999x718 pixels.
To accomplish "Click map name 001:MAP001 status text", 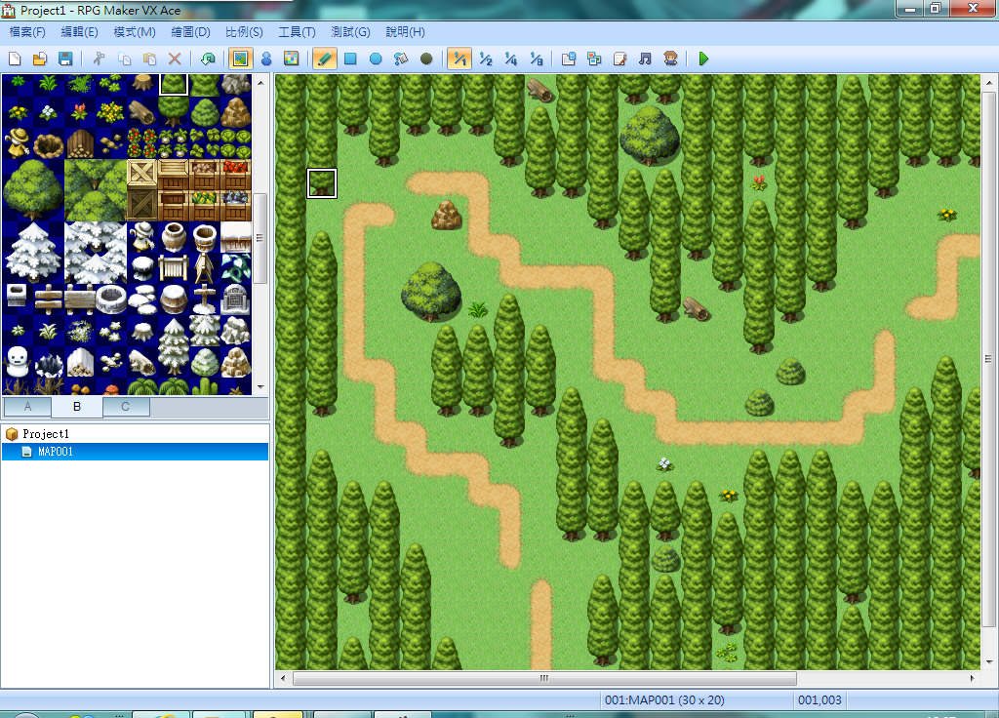I will [x=664, y=700].
